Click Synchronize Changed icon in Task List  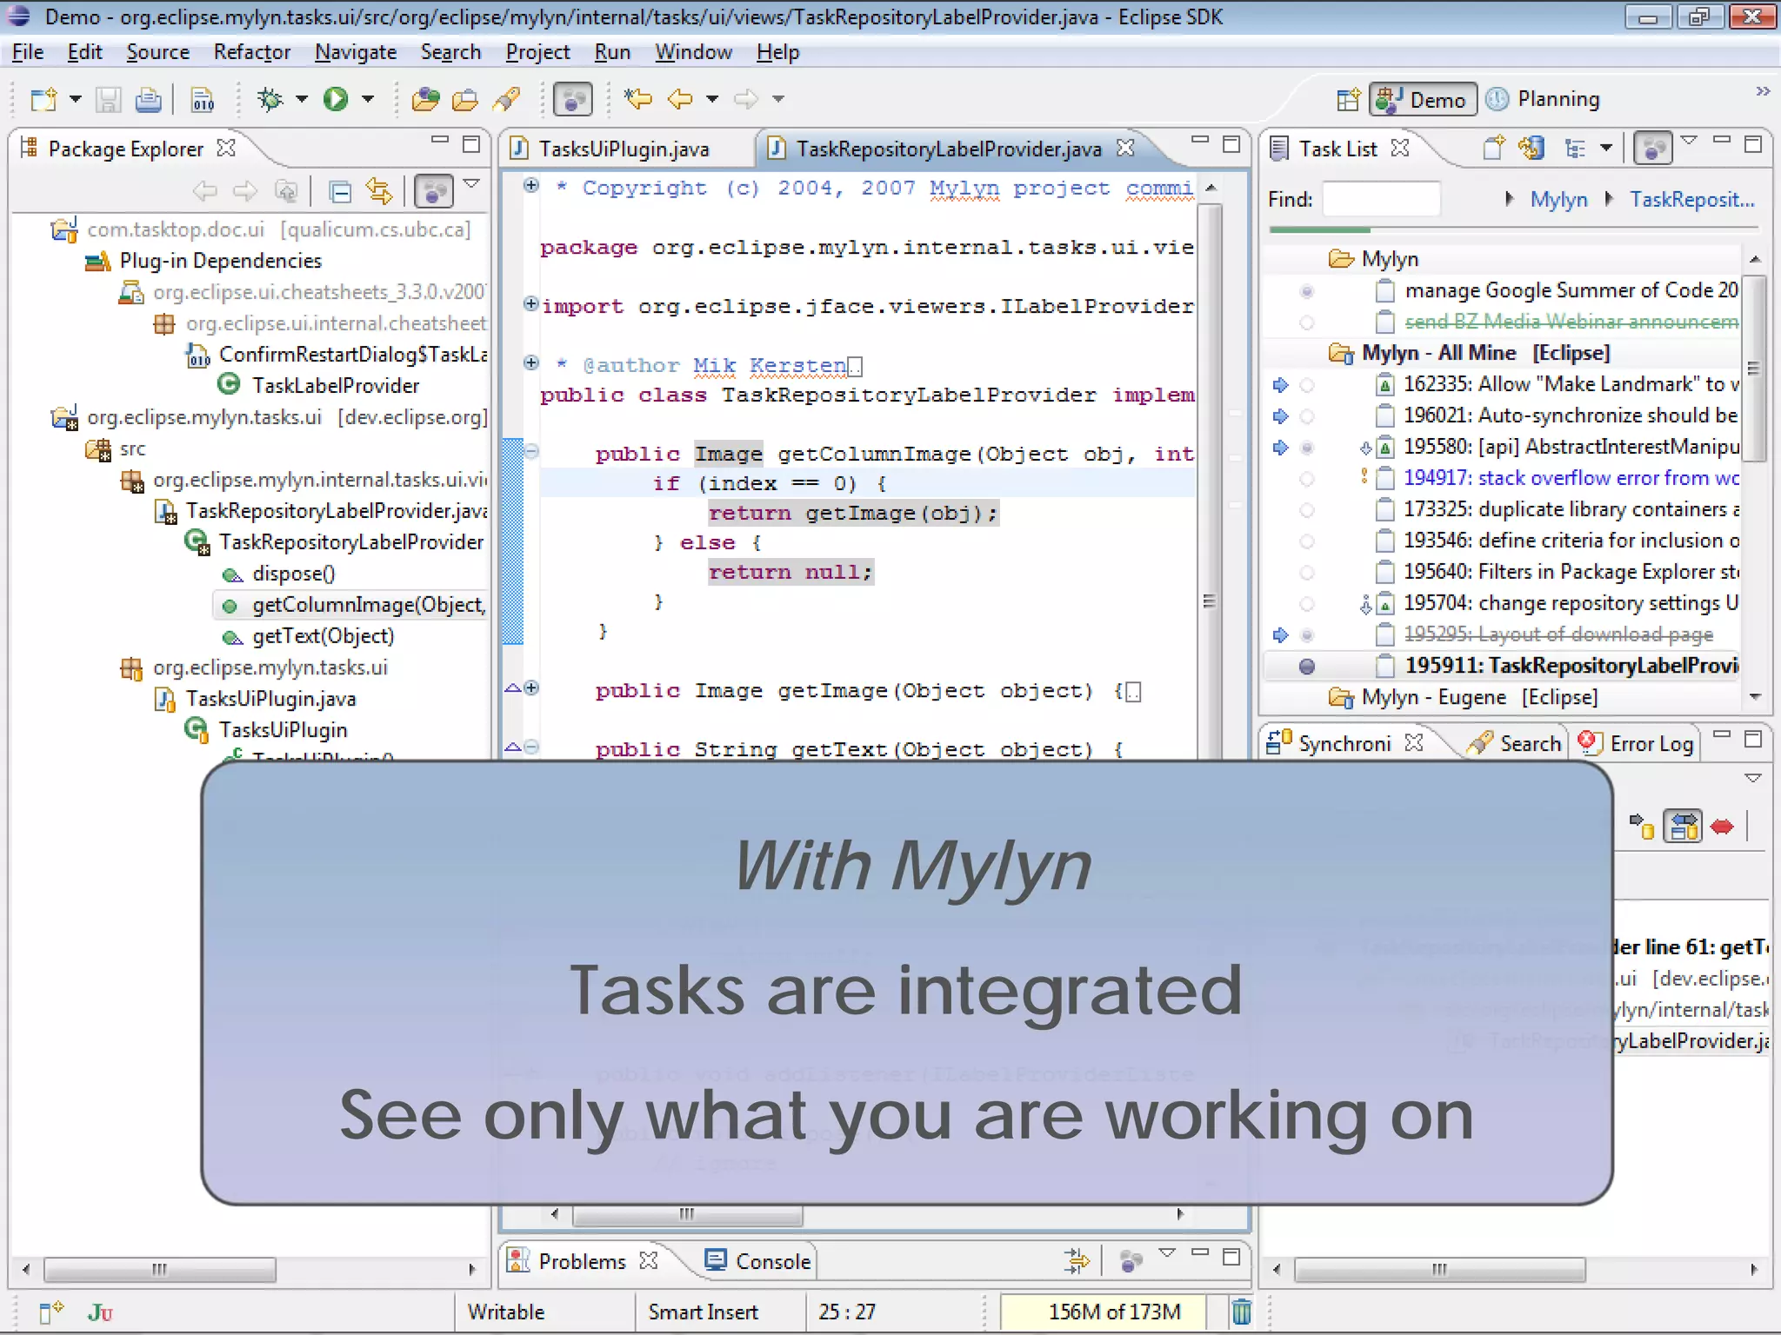tap(1532, 149)
